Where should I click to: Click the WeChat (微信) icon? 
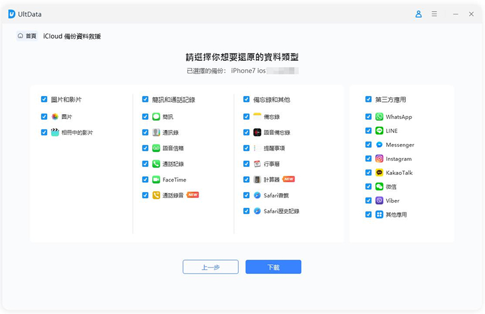[380, 186]
